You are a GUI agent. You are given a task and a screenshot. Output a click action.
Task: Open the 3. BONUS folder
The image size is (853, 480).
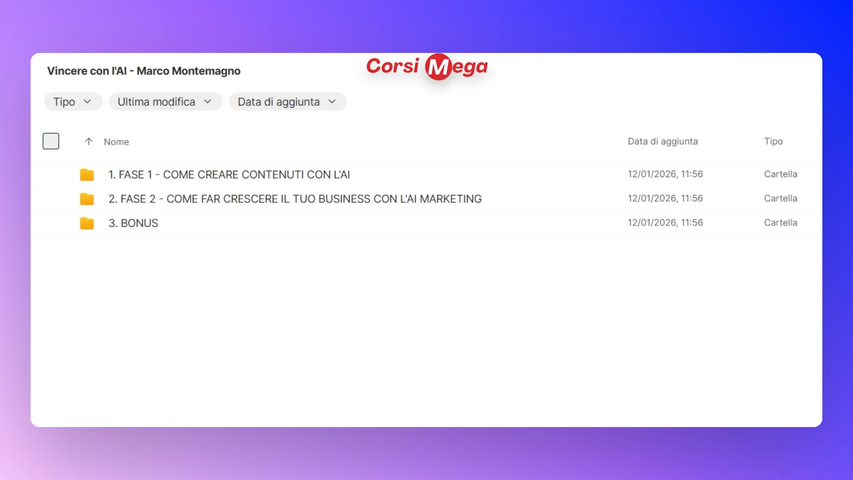point(133,223)
